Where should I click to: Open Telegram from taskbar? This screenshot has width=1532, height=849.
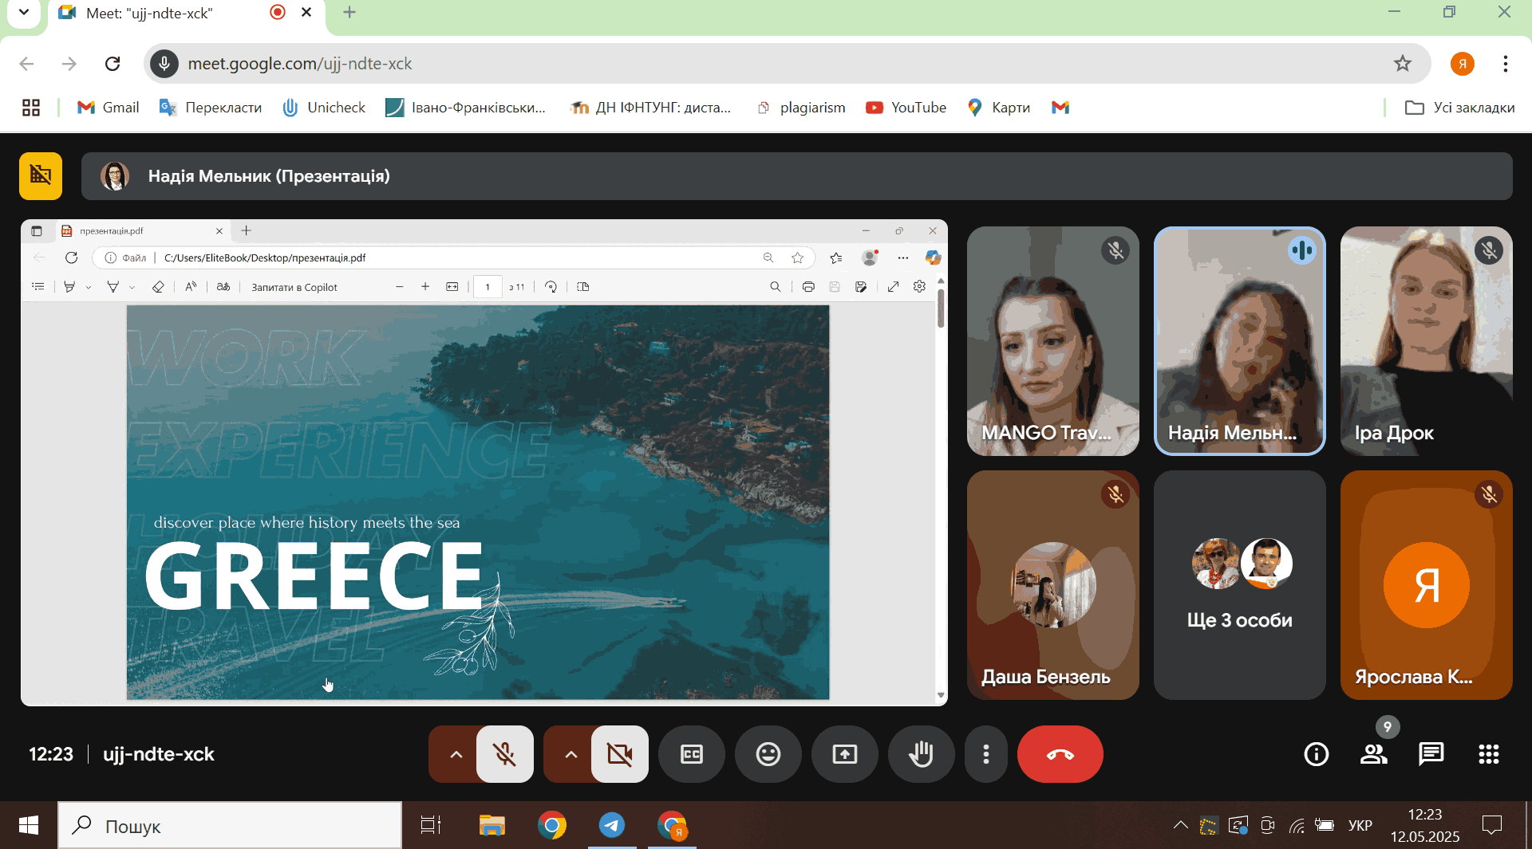click(x=612, y=826)
